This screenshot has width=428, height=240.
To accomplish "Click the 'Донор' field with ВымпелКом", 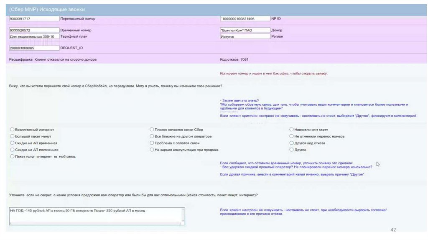I will pos(245,30).
